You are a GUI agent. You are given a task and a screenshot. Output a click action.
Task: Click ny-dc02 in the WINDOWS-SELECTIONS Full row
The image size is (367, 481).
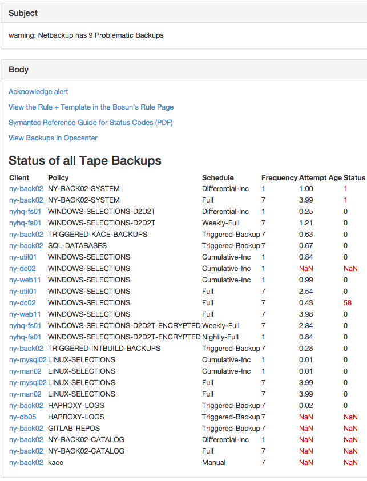tap(22, 303)
